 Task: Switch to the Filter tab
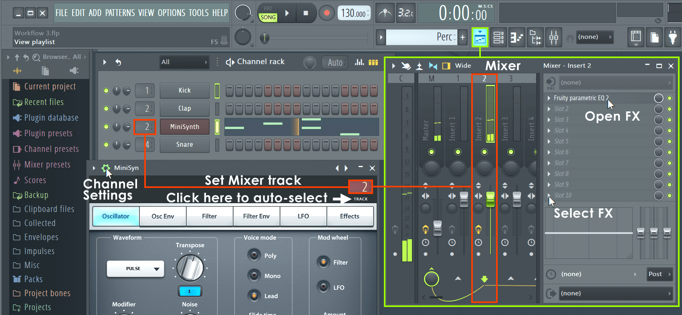210,216
